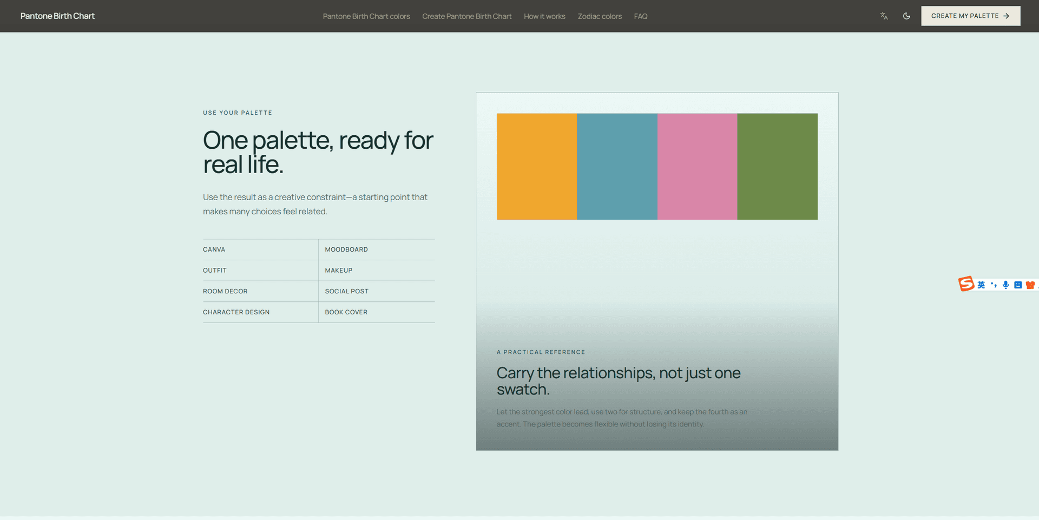Image resolution: width=1039 pixels, height=520 pixels.
Task: Click the Sogou input method logo
Action: [x=966, y=284]
